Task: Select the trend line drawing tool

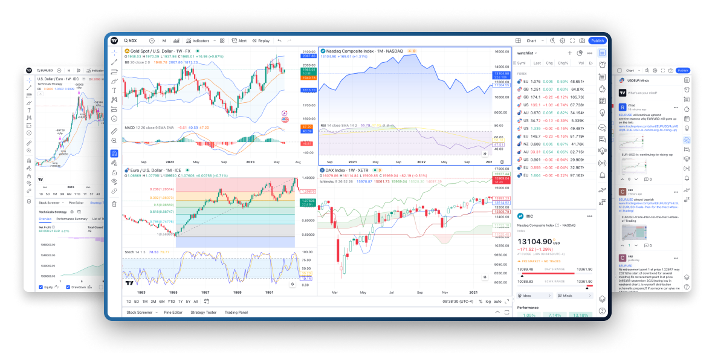Action: click(114, 62)
